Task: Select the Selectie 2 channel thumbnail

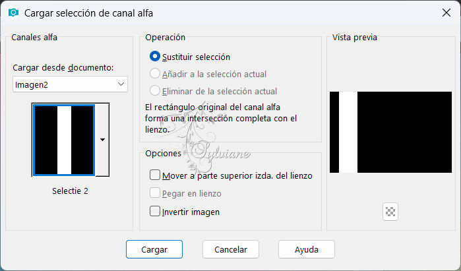Action: pos(64,140)
